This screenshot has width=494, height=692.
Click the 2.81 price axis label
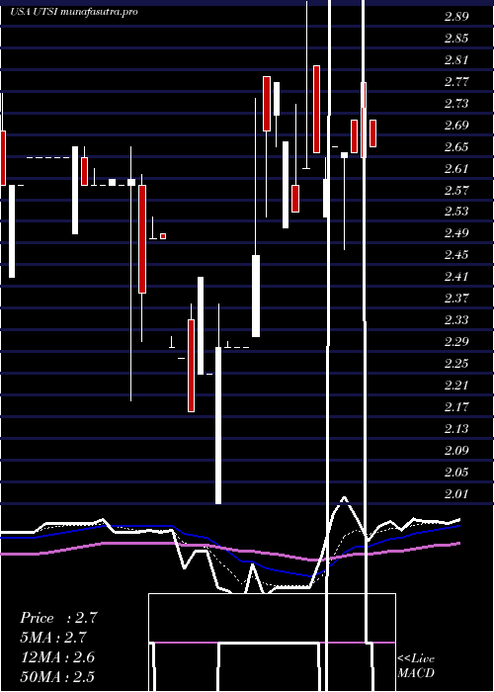click(x=456, y=60)
